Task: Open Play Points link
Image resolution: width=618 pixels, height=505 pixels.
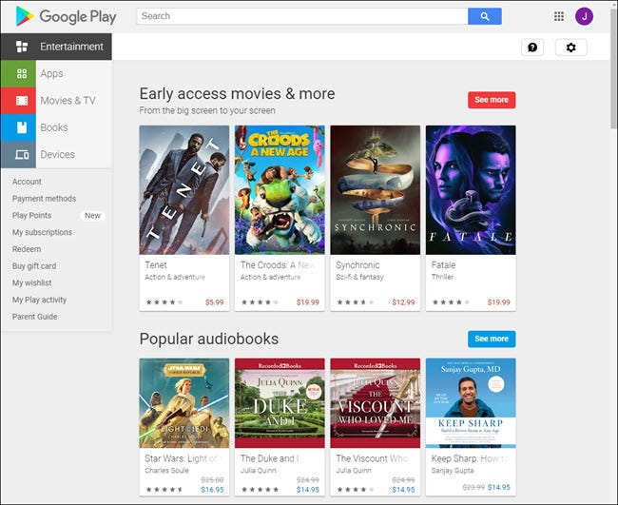Action: (x=32, y=216)
